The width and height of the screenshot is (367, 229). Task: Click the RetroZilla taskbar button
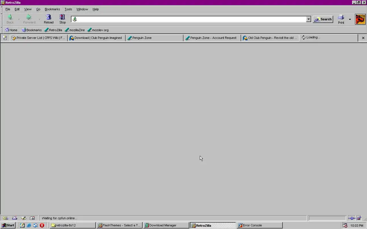click(213, 225)
